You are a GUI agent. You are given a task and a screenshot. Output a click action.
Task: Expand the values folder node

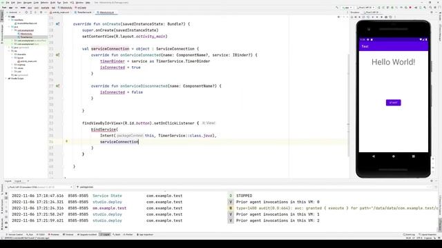click(12, 68)
